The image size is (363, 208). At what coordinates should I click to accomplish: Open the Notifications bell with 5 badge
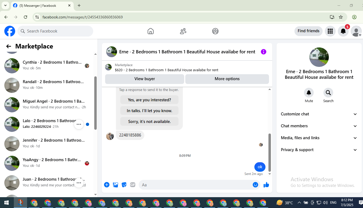(x=343, y=31)
